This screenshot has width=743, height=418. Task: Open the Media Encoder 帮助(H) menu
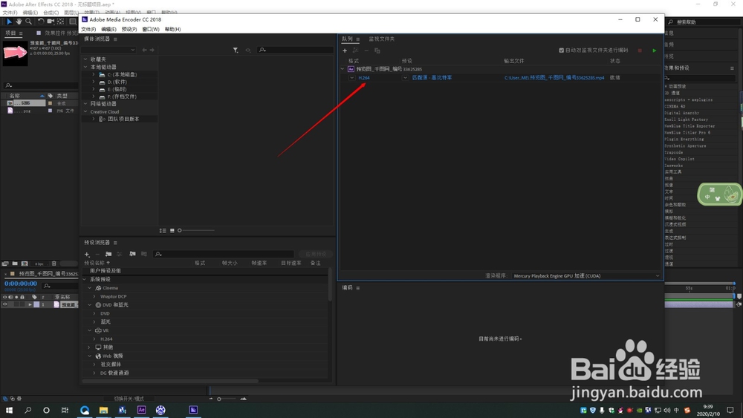172,30
